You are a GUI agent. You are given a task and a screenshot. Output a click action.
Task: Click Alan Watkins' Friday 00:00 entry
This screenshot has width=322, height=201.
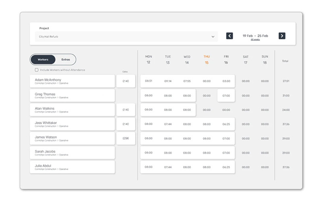point(226,110)
